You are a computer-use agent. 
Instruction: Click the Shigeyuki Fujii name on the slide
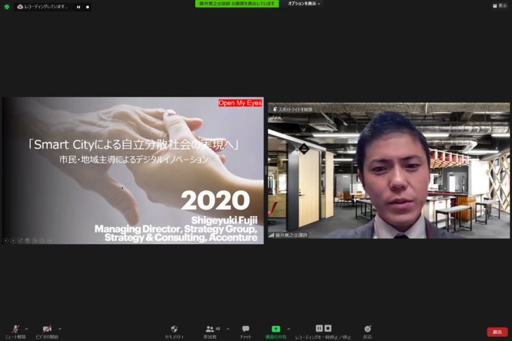225,220
